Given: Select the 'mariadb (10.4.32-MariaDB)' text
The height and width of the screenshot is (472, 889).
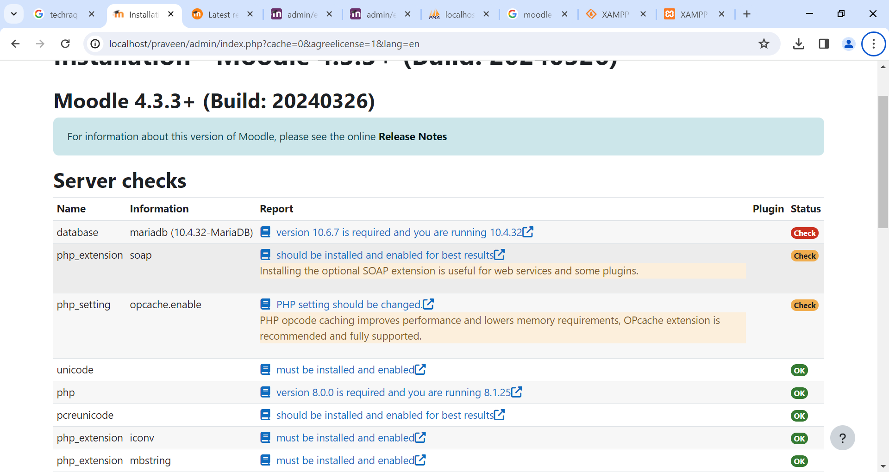Looking at the screenshot, I should point(191,232).
